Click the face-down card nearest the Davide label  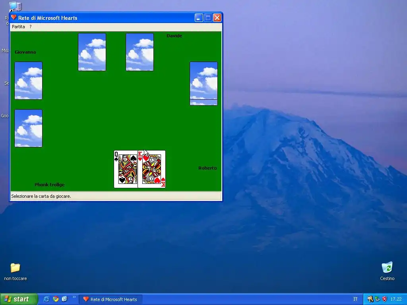[140, 52]
